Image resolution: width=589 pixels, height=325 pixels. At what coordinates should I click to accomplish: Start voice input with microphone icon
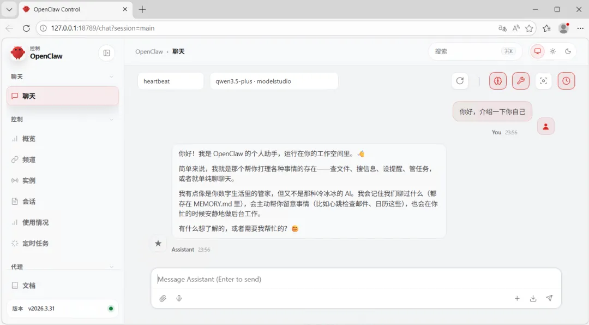coord(179,298)
